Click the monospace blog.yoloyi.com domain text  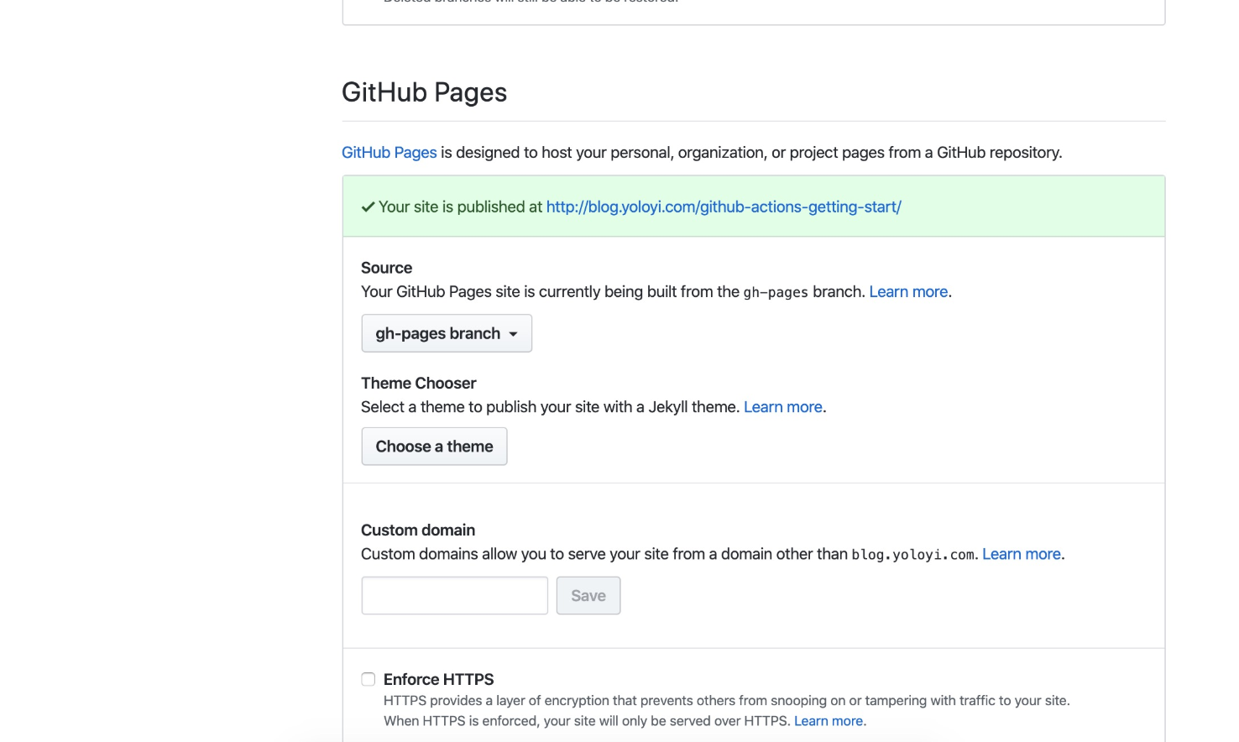[x=913, y=555]
